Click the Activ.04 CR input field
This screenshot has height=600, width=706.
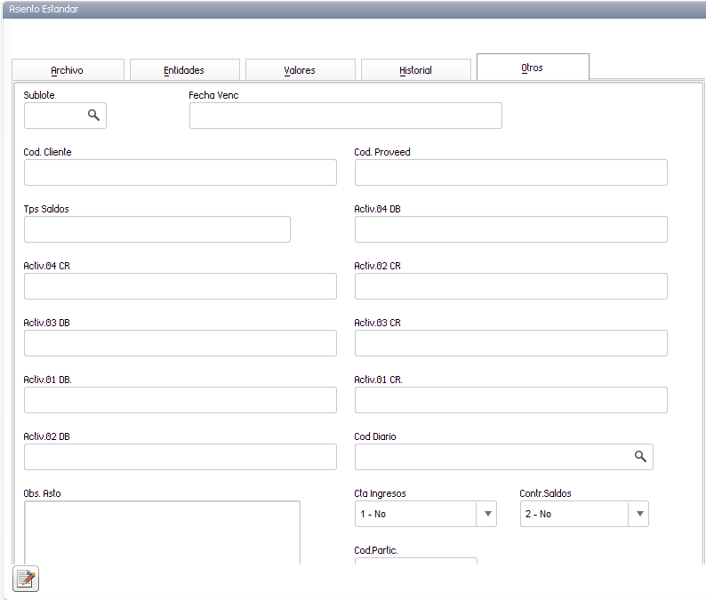click(x=181, y=286)
